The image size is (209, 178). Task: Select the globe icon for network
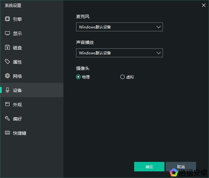pos(8,76)
